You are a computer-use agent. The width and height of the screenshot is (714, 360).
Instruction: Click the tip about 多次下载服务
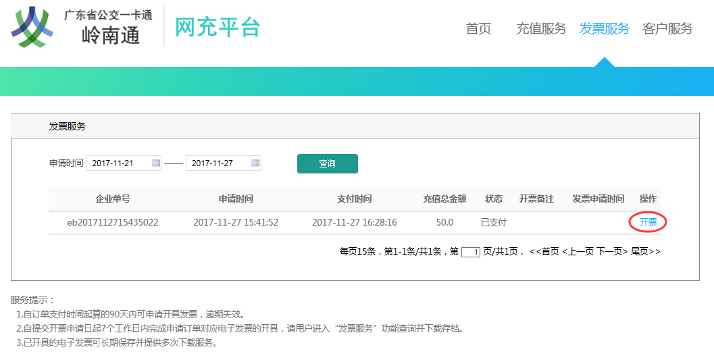pos(118,342)
